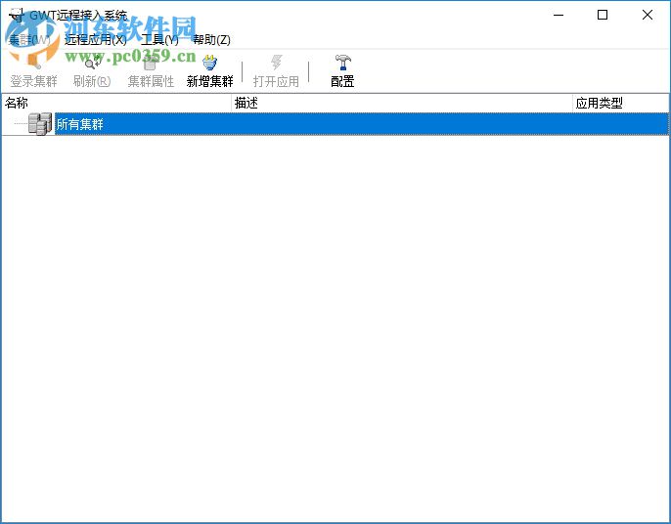Screen dimensions: 671x524
Task: Open the 远程应用(X) menu
Action: click(x=96, y=40)
